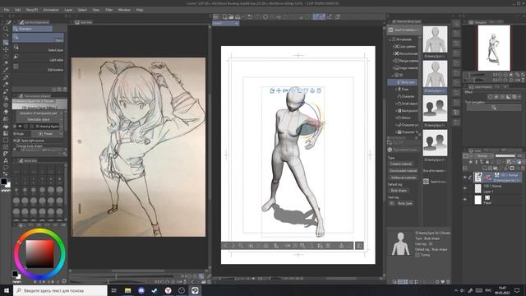Click the Additional materials filter tag

click(x=403, y=178)
